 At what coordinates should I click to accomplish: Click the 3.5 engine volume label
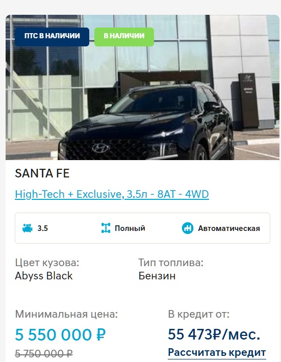click(x=43, y=228)
